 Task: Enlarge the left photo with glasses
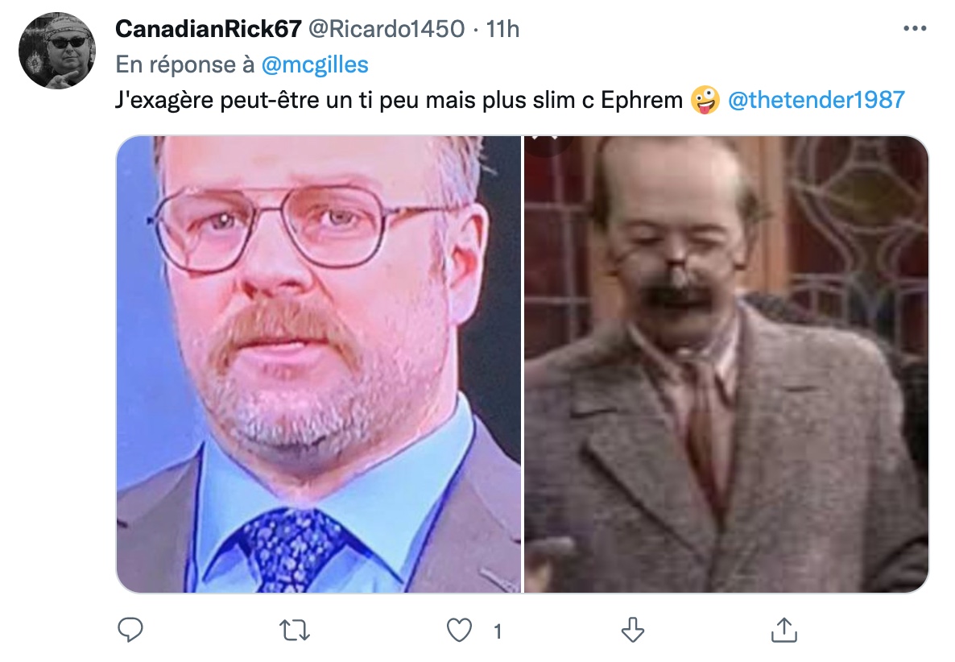click(x=319, y=363)
